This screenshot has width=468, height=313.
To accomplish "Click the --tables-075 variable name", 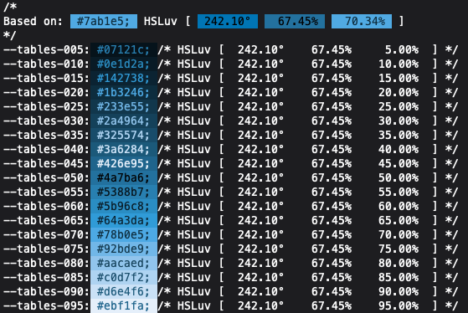I will (x=46, y=249).
